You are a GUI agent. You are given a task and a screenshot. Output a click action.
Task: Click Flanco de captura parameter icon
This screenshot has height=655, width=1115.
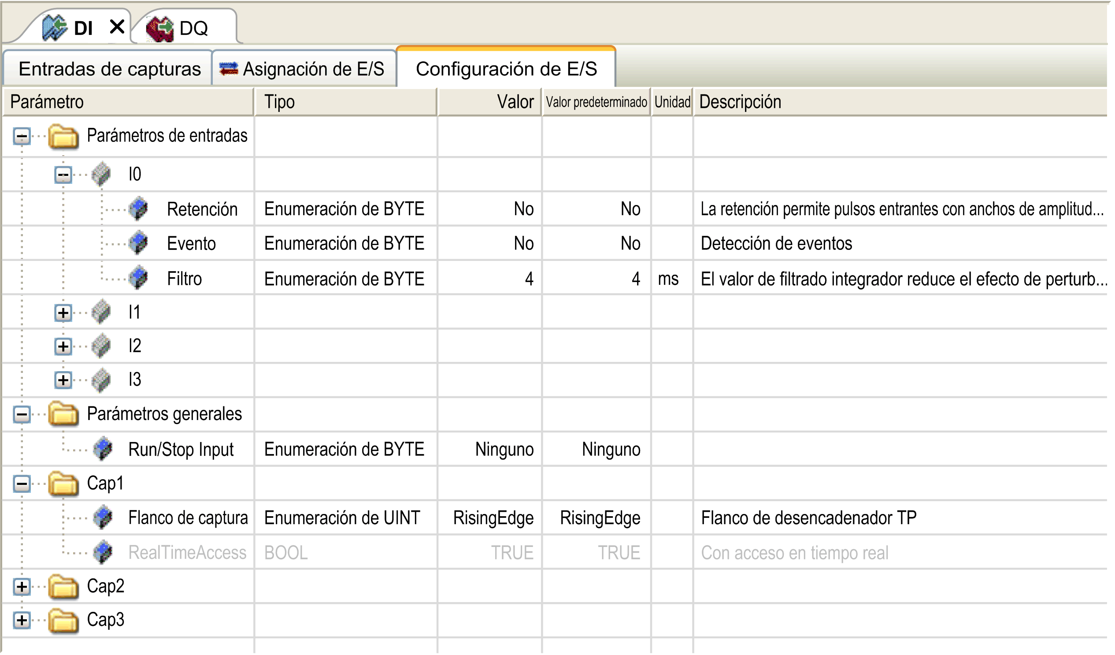(103, 517)
